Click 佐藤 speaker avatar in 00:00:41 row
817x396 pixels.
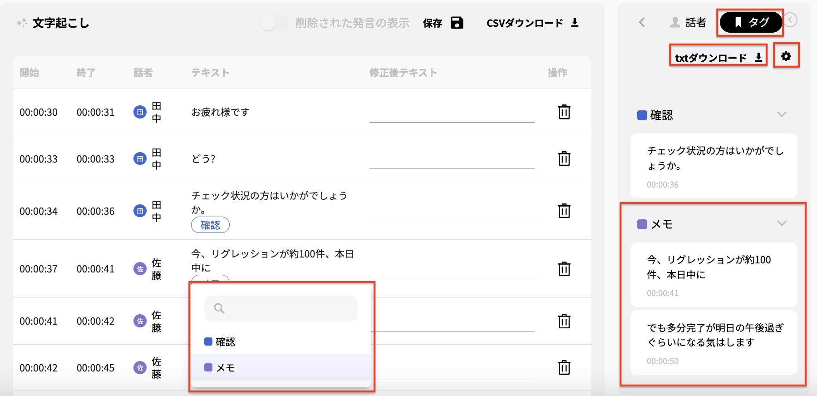tap(140, 321)
